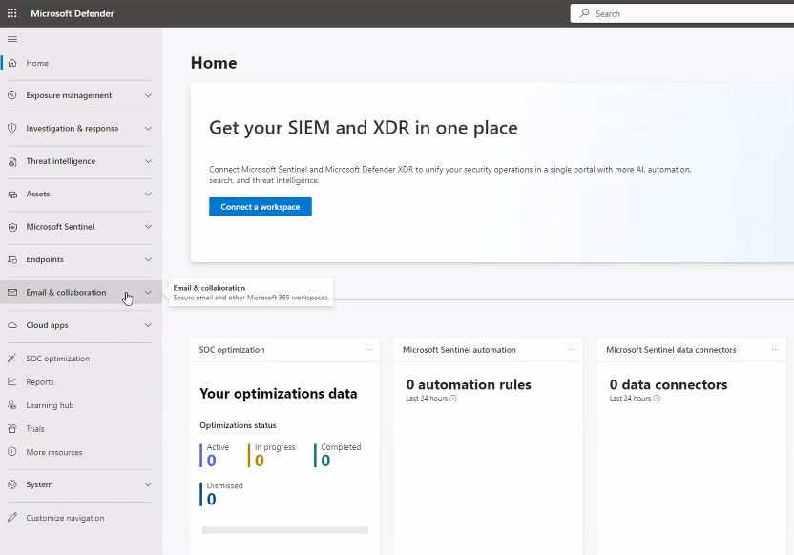Screen dimensions: 794x555
Task: Click the Connect a workspace button
Action: [260, 206]
